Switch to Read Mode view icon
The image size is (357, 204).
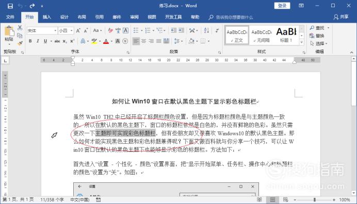coord(259,200)
